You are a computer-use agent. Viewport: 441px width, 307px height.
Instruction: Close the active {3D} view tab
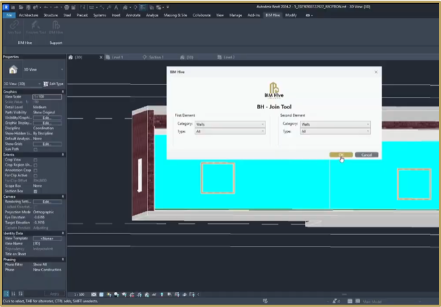(x=102, y=57)
